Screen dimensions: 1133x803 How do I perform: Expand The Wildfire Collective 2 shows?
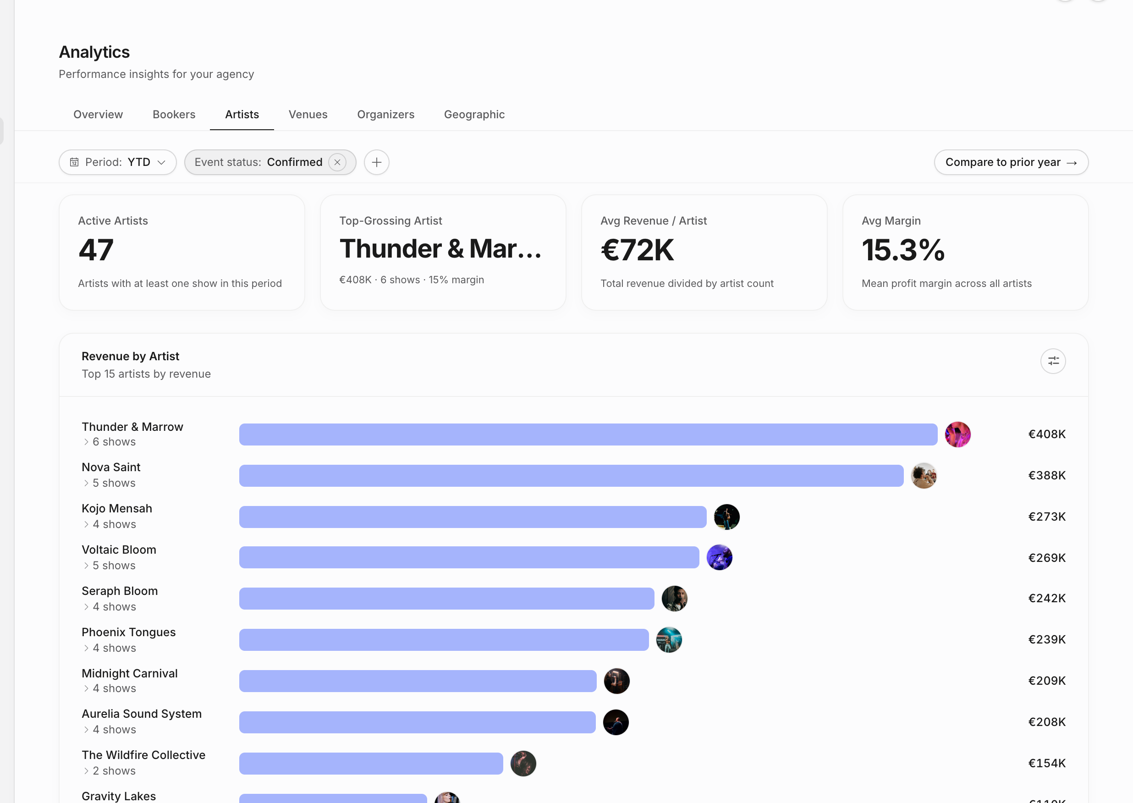(x=109, y=771)
